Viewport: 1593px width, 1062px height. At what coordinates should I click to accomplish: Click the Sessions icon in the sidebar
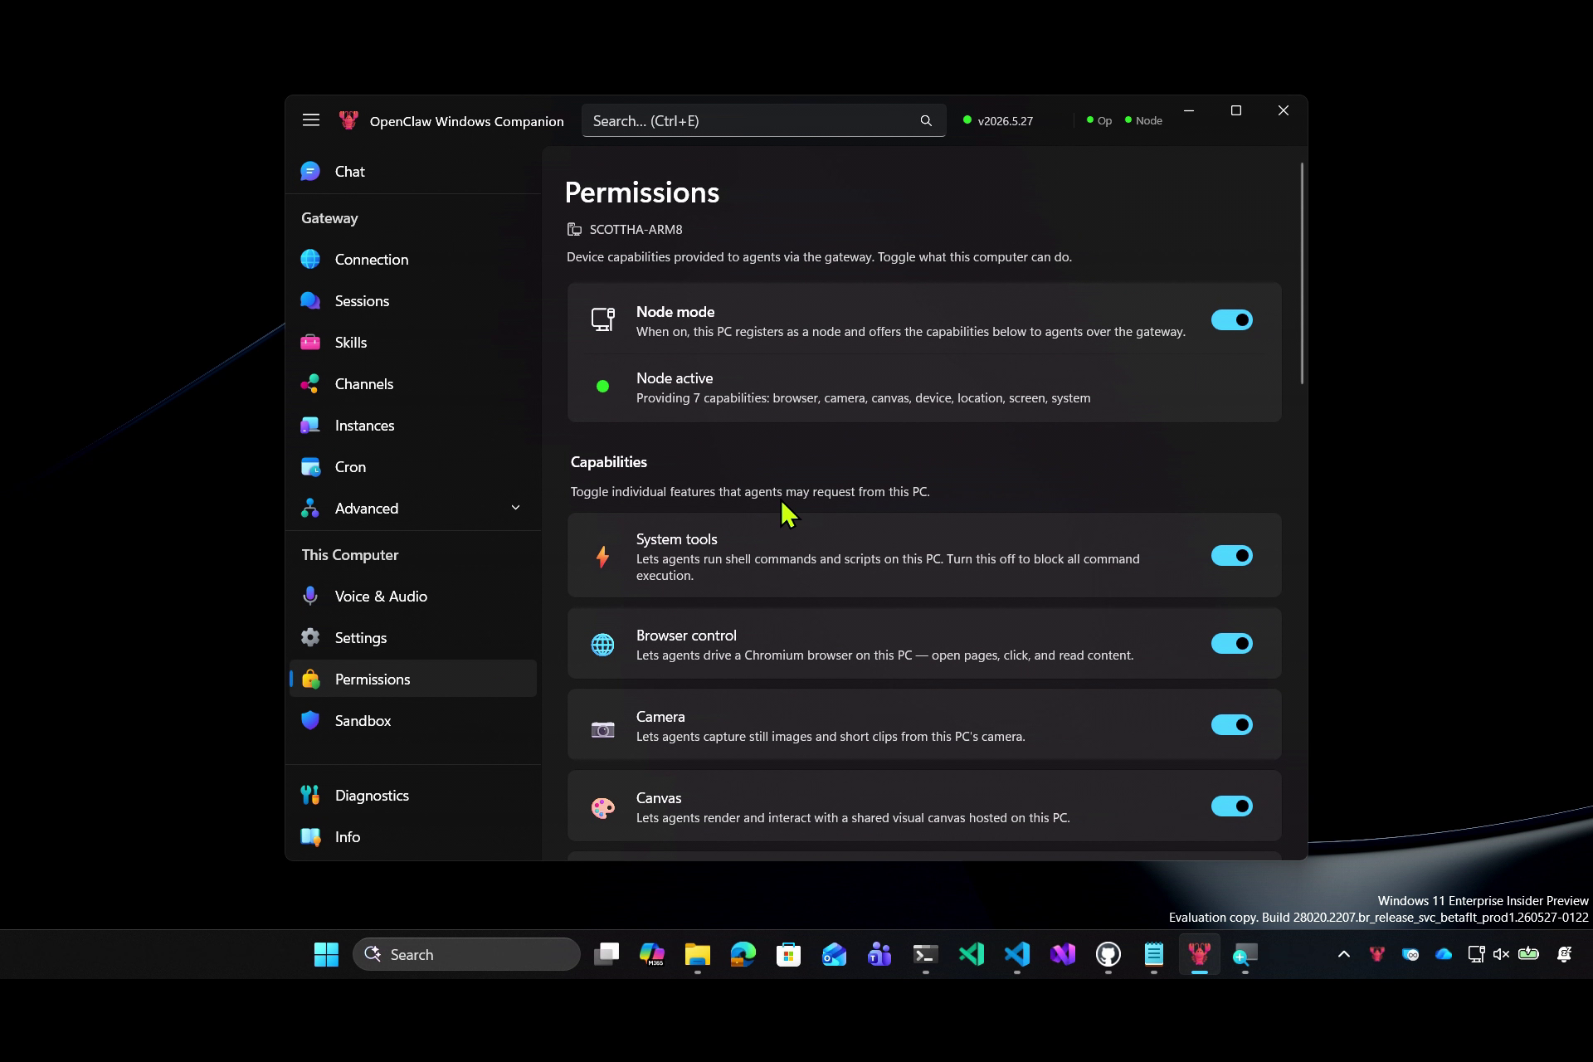pos(310,300)
